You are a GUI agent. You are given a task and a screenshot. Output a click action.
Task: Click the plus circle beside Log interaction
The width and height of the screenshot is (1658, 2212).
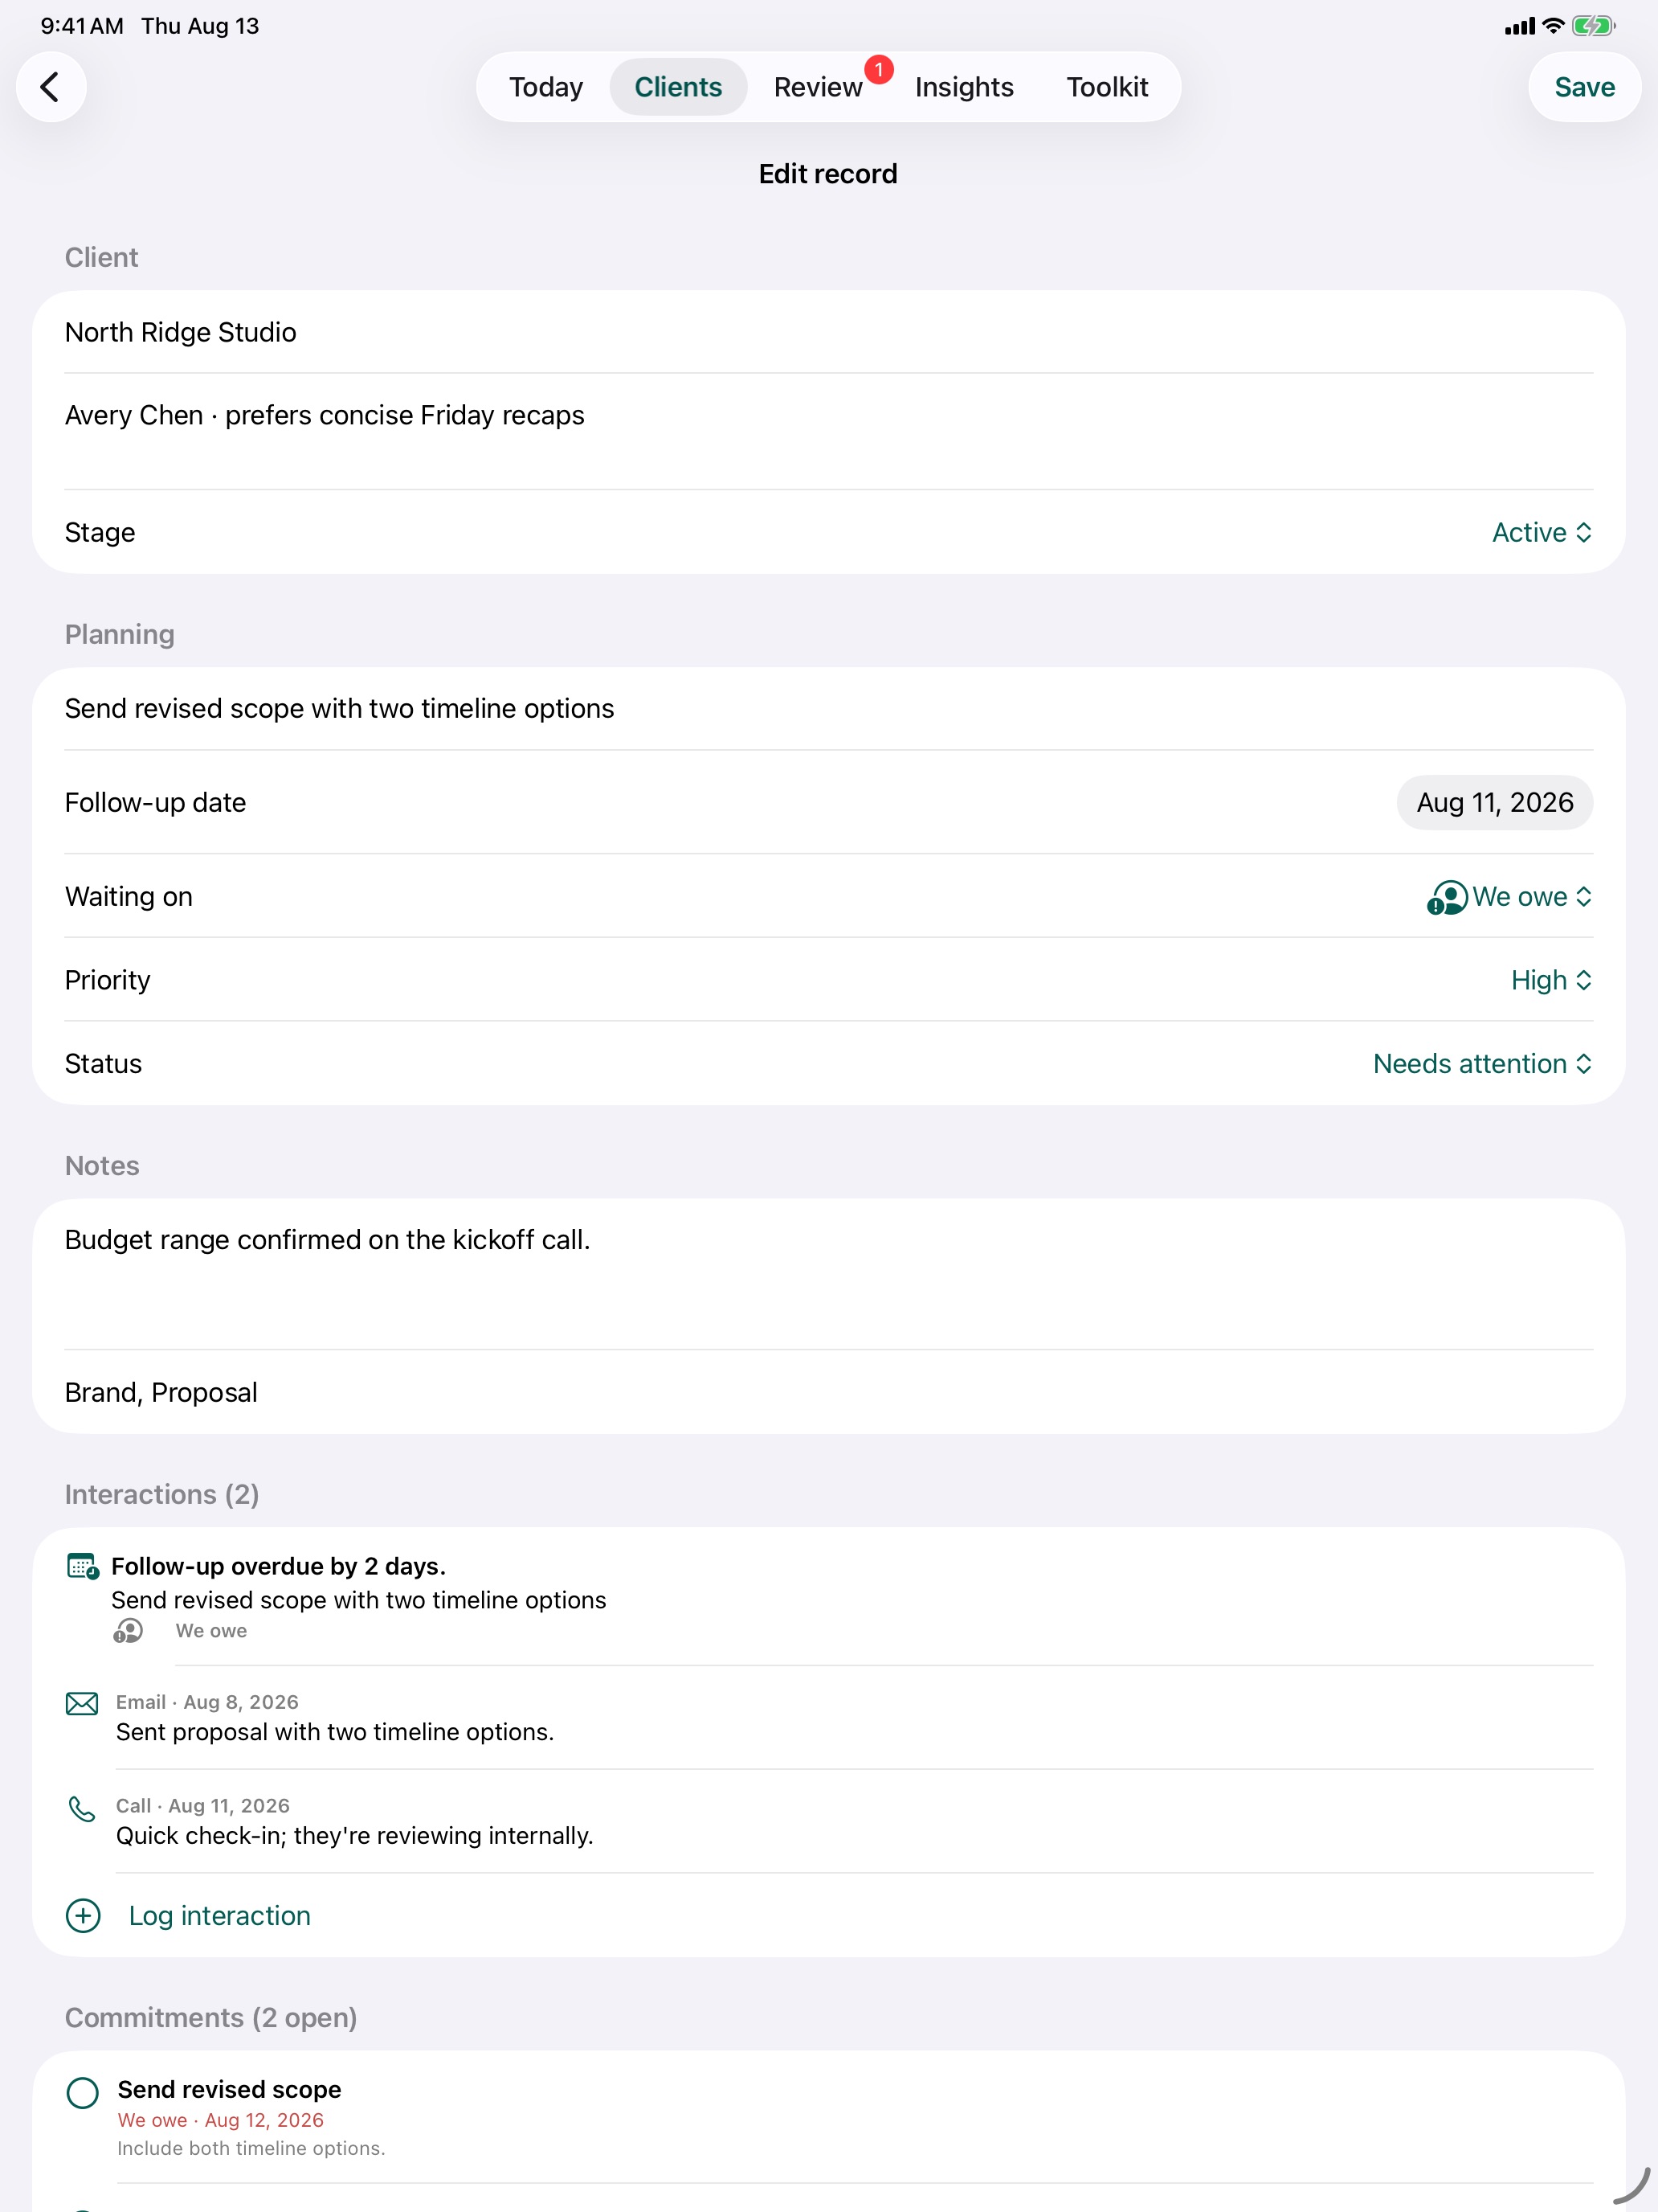pos(83,1916)
